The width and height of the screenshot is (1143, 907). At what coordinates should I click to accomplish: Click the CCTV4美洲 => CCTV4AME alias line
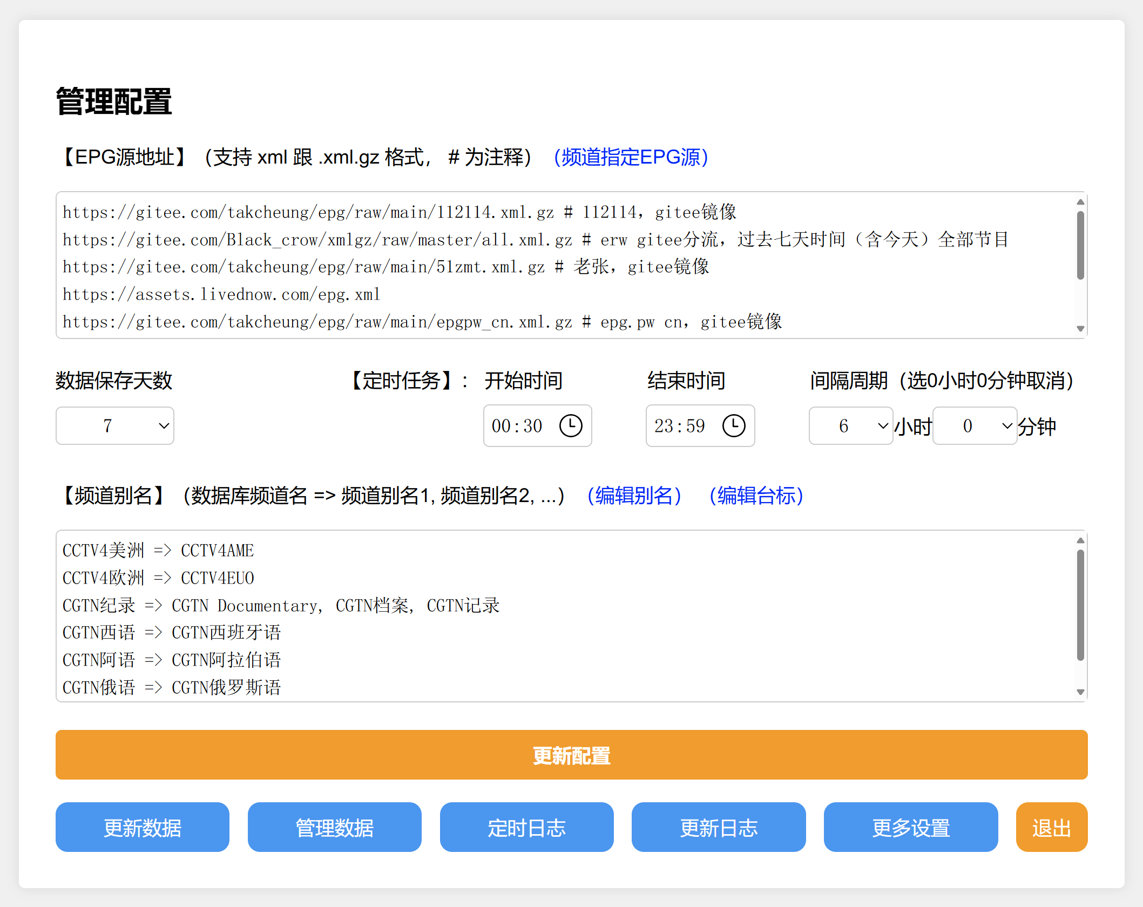coord(158,551)
